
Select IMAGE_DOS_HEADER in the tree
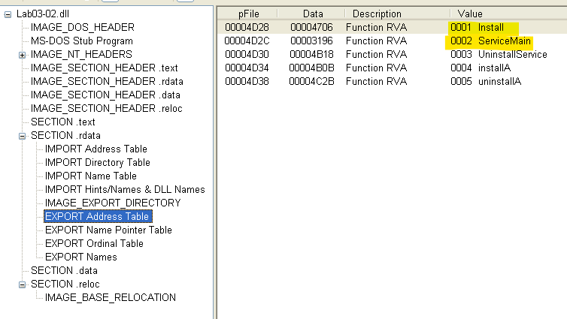(83, 28)
